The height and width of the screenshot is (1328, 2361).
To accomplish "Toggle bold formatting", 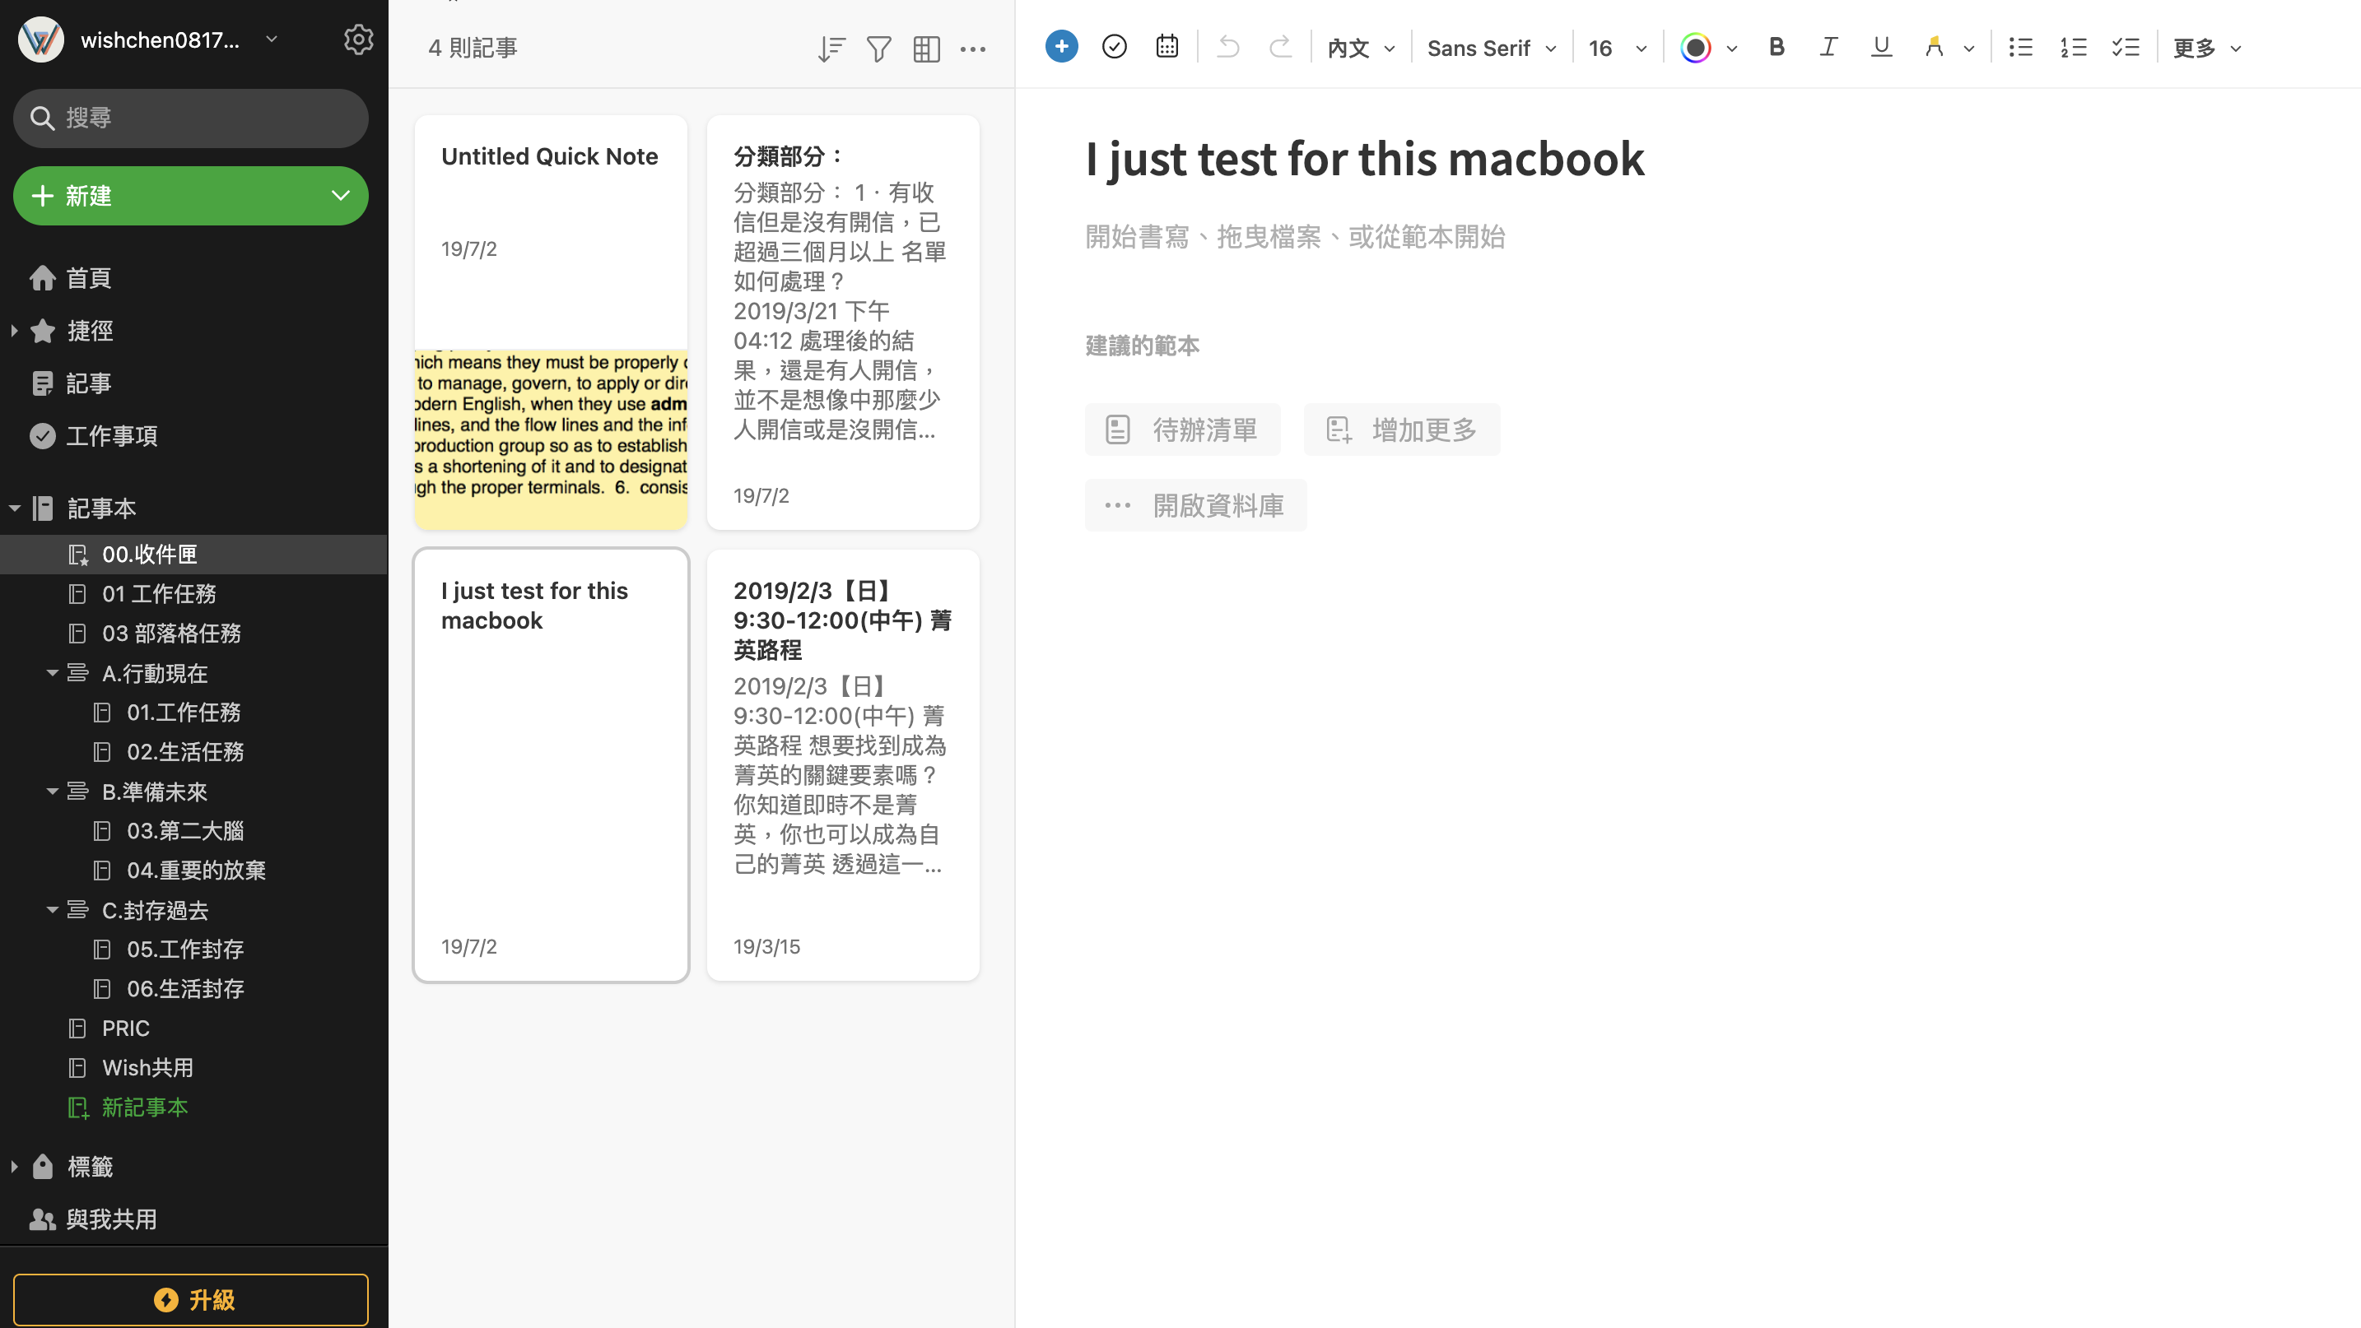I will point(1777,48).
